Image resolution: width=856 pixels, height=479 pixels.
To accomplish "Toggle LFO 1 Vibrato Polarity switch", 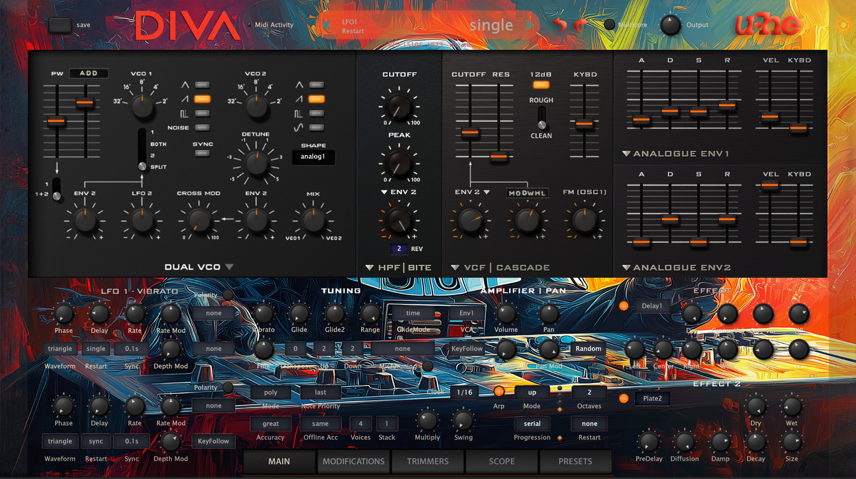I will pos(227,295).
